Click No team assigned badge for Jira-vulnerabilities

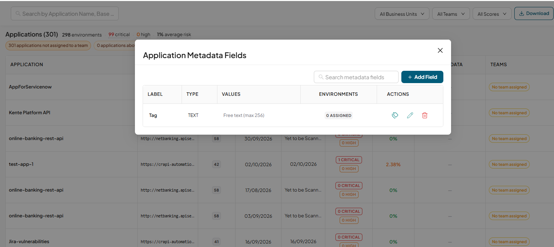click(x=509, y=242)
